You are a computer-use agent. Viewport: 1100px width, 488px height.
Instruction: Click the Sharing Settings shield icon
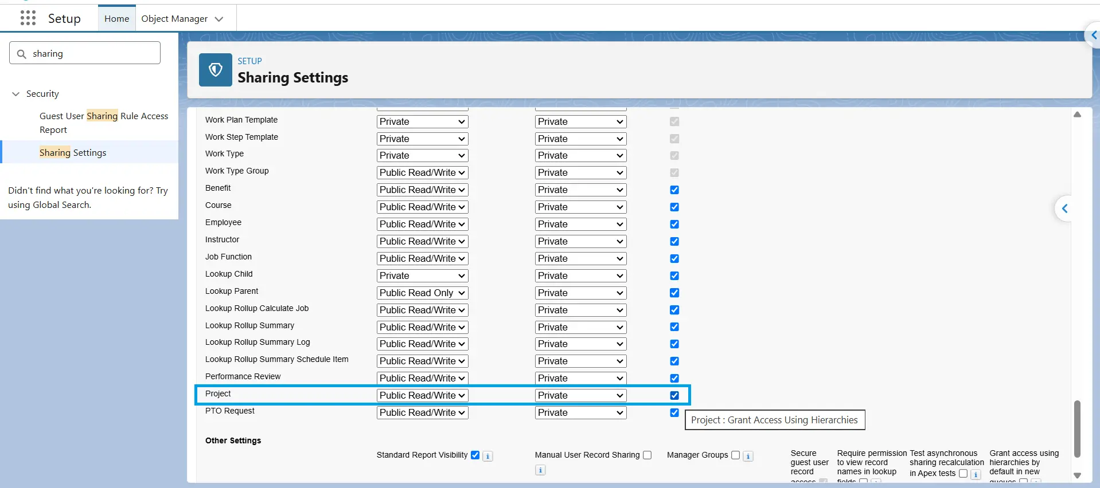click(x=216, y=70)
